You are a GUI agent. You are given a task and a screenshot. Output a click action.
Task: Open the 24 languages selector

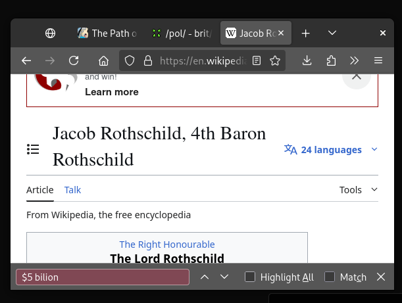(x=331, y=150)
